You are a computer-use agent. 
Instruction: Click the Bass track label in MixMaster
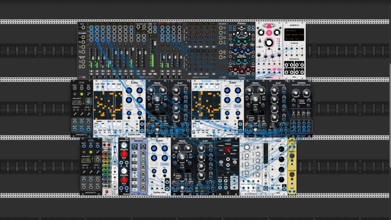[103, 24]
